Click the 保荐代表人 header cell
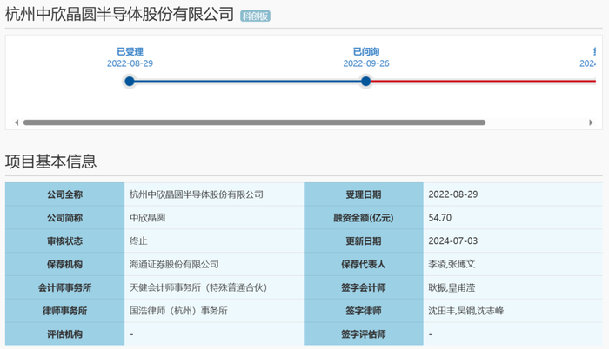This screenshot has height=349, width=609. (x=364, y=264)
